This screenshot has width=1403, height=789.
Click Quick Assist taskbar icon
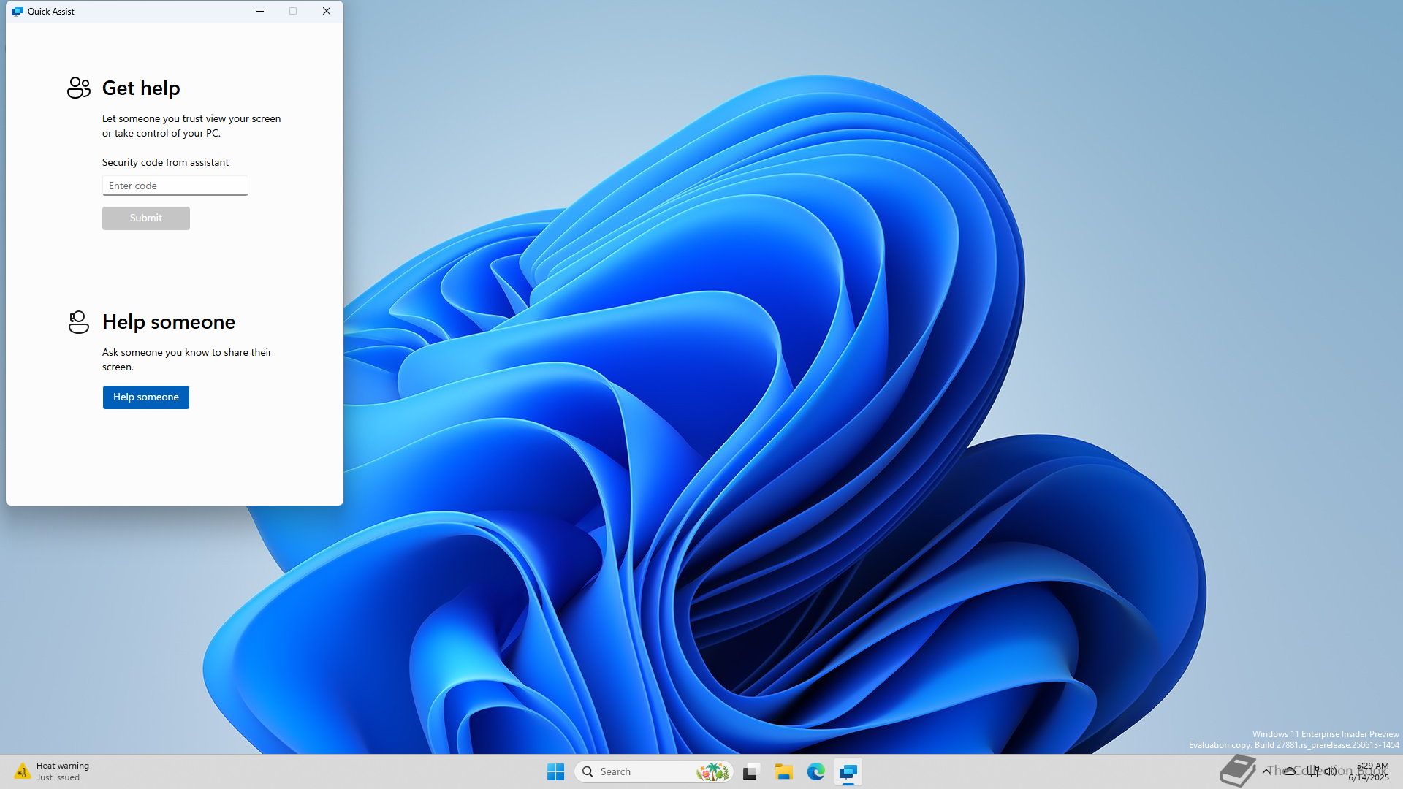848,771
